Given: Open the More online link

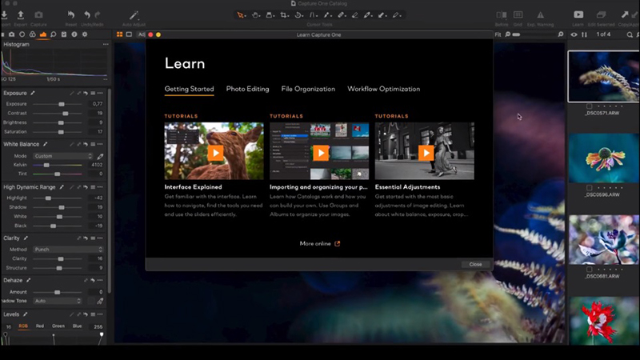Looking at the screenshot, I should [319, 244].
